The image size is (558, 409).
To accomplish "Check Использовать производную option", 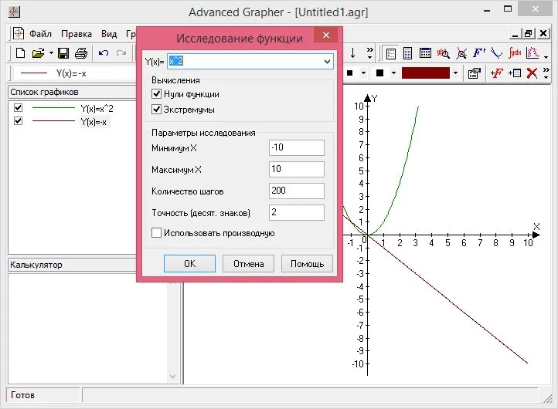I will [156, 233].
